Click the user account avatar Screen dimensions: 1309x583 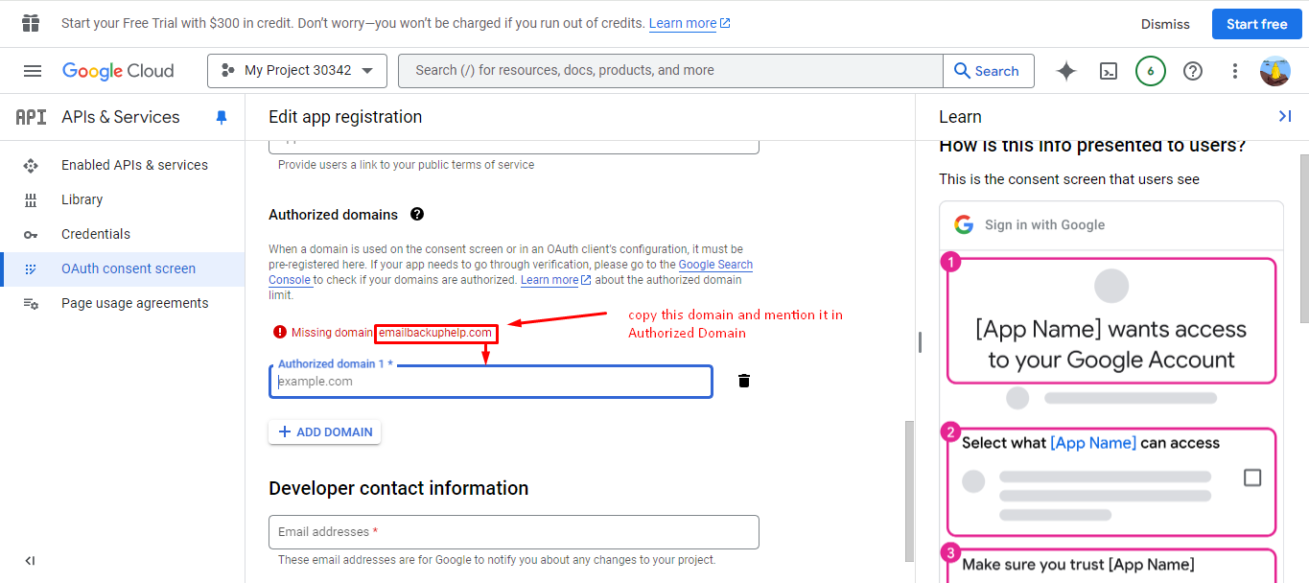pyautogui.click(x=1275, y=71)
